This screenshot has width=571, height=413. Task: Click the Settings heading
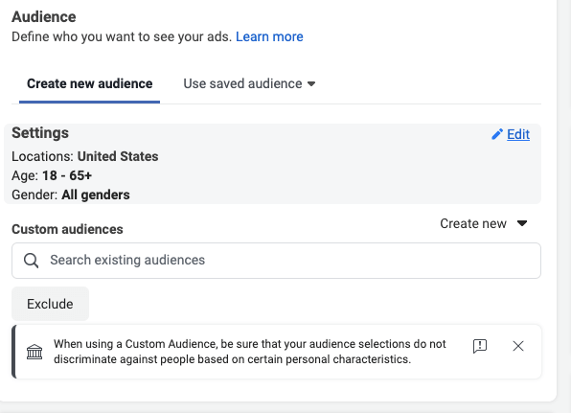[x=40, y=133]
